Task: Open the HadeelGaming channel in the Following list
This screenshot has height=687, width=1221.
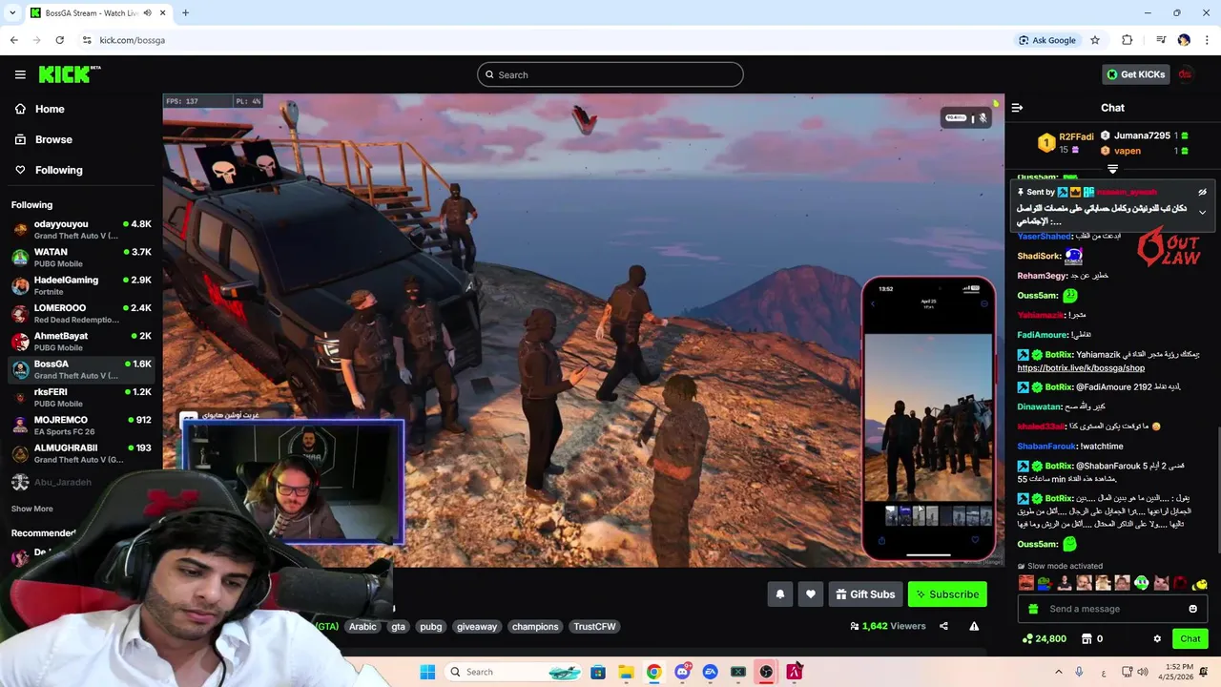Action: click(x=81, y=285)
